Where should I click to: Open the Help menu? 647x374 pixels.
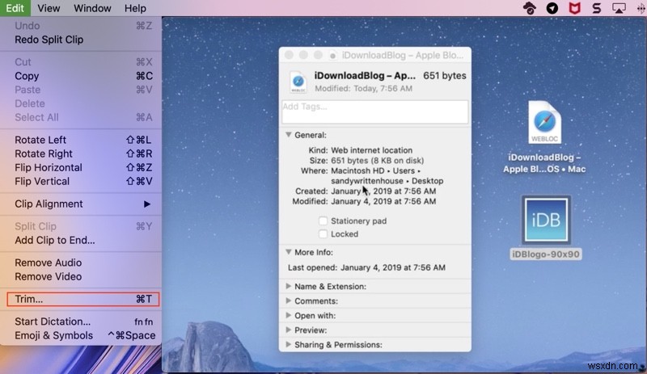click(135, 8)
